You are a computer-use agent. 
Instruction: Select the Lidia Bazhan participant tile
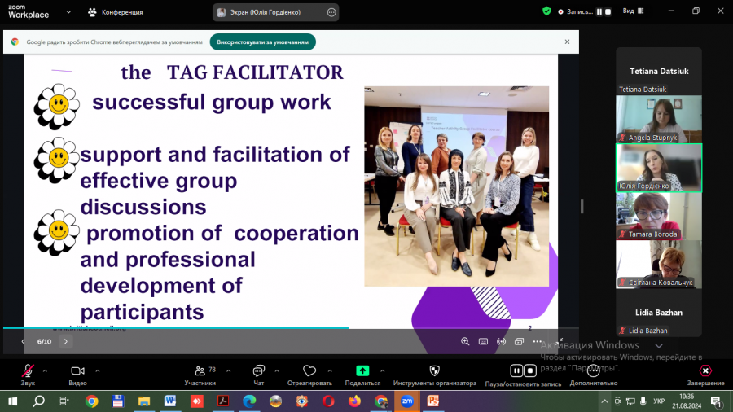659,313
